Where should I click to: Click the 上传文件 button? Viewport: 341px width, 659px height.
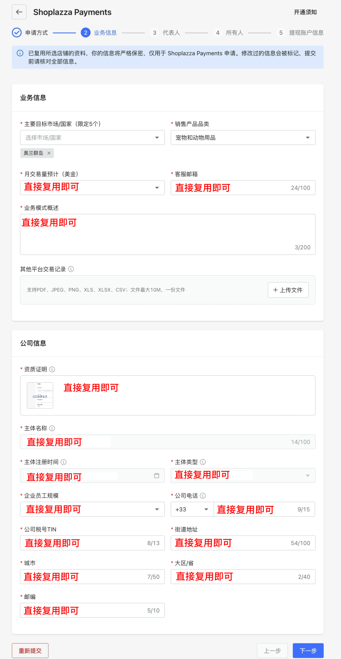click(288, 290)
